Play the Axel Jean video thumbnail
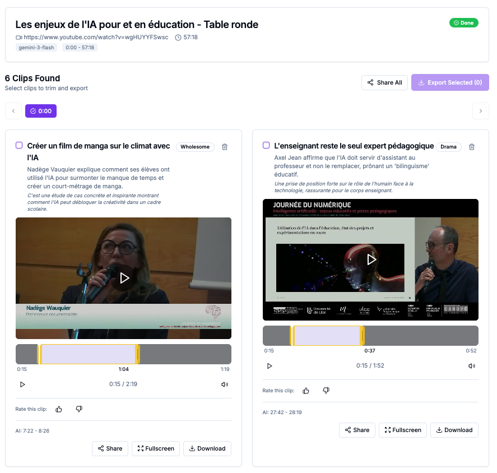The width and height of the screenshot is (497, 473). tap(371, 259)
